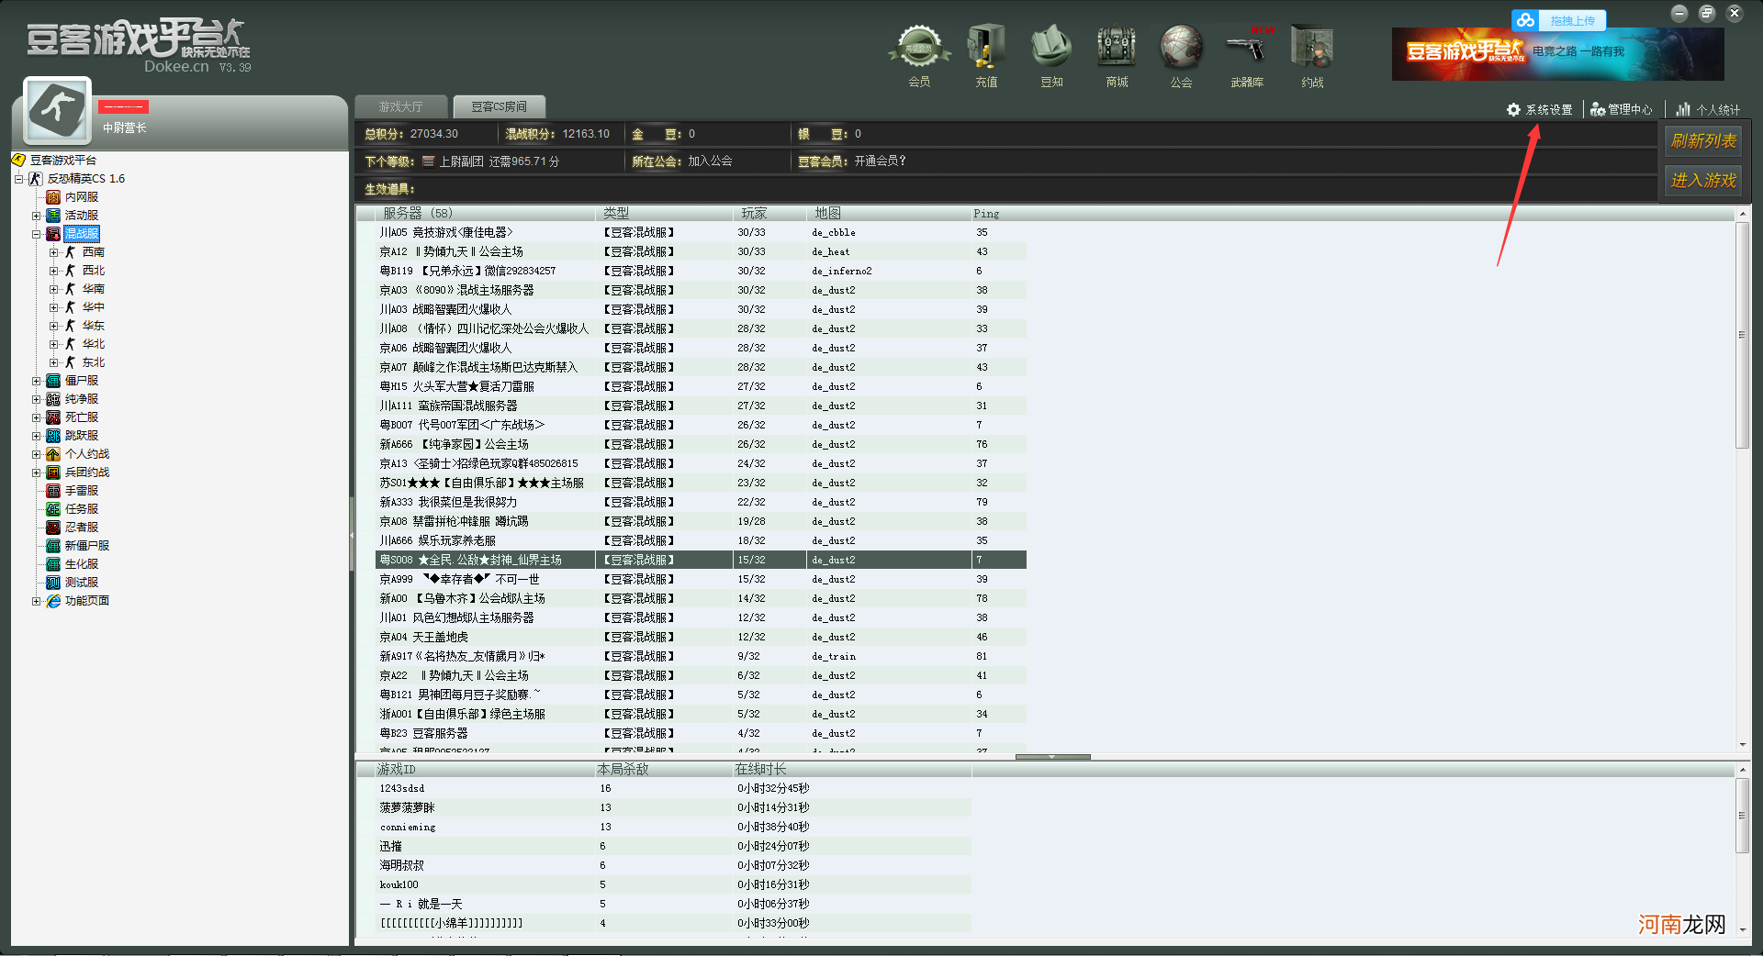
Task: Select player row kouk100
Action: tap(674, 884)
